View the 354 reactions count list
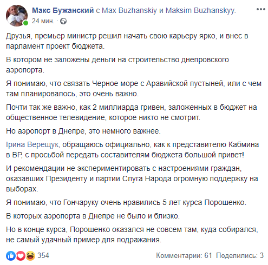Image resolution: width=268 pixels, height=265 pixels. 43,256
